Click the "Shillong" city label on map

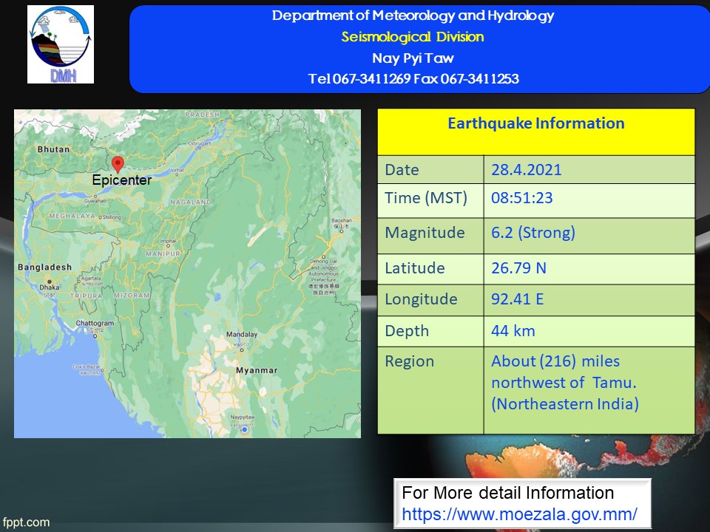[112, 217]
